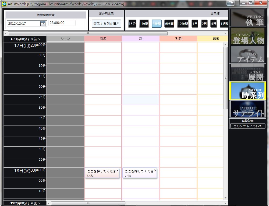Screen dimensions: 269x206
Task: Click the 有坂 column header
Action: pos(103,39)
